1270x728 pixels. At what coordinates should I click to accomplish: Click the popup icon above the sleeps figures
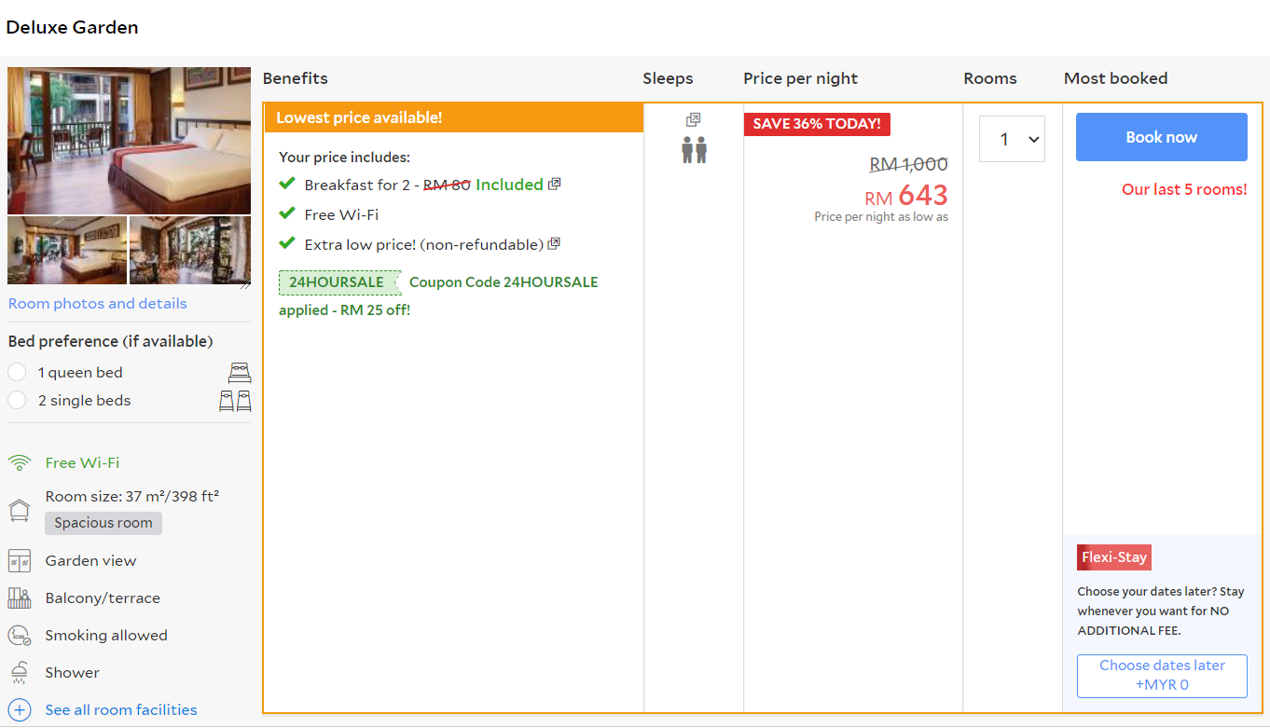[x=693, y=120]
